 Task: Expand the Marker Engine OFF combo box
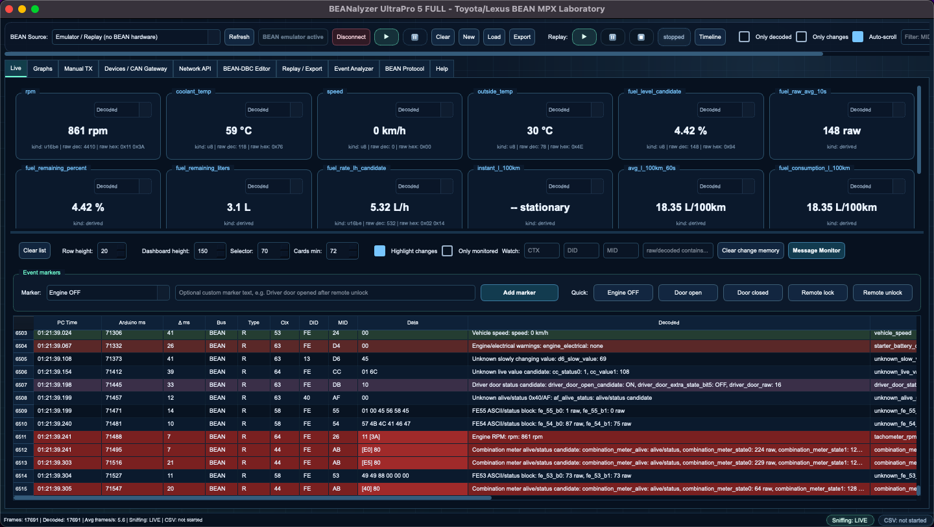[108, 293]
